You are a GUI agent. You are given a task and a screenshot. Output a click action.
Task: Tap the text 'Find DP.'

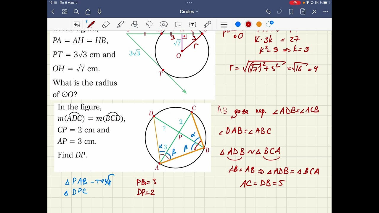click(72, 155)
